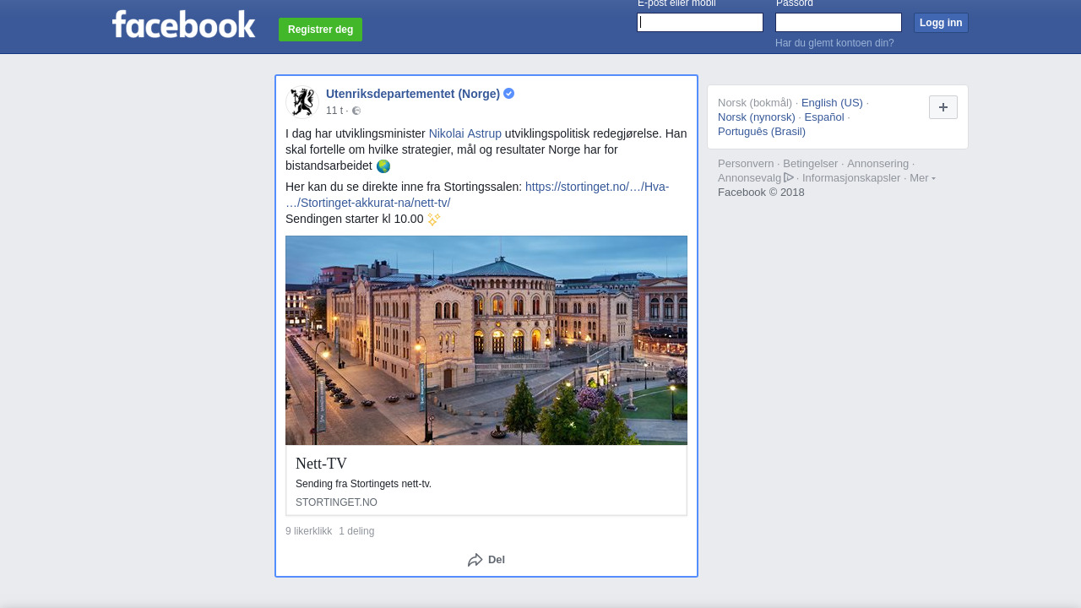The width and height of the screenshot is (1081, 608).
Task: Click the plus button for more languages
Action: pyautogui.click(x=943, y=107)
